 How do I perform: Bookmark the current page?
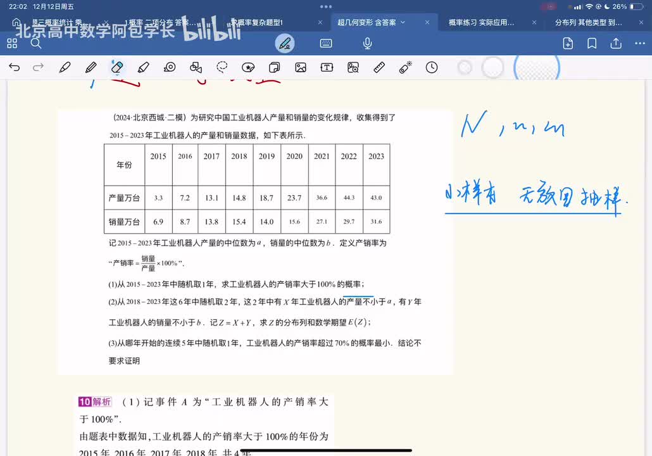[592, 43]
